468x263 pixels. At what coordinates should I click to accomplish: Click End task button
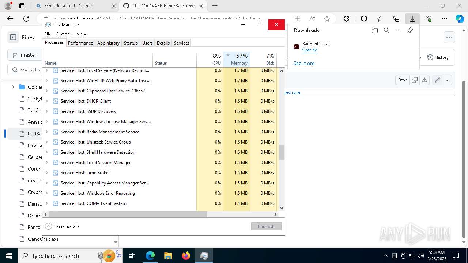tap(266, 226)
